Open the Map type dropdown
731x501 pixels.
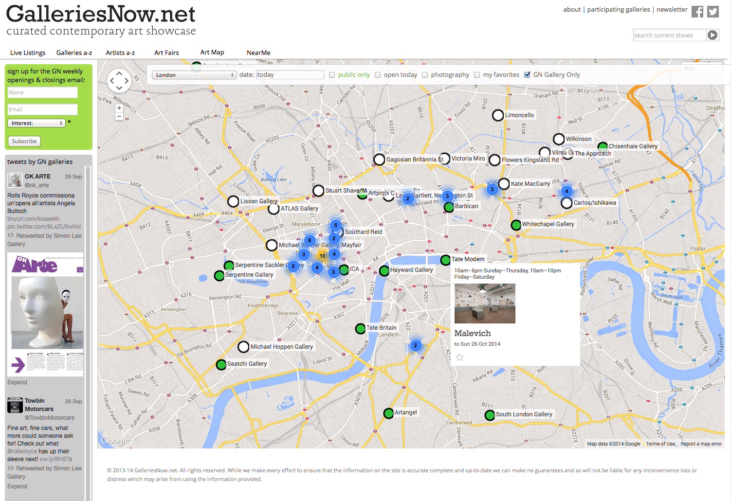(x=700, y=69)
